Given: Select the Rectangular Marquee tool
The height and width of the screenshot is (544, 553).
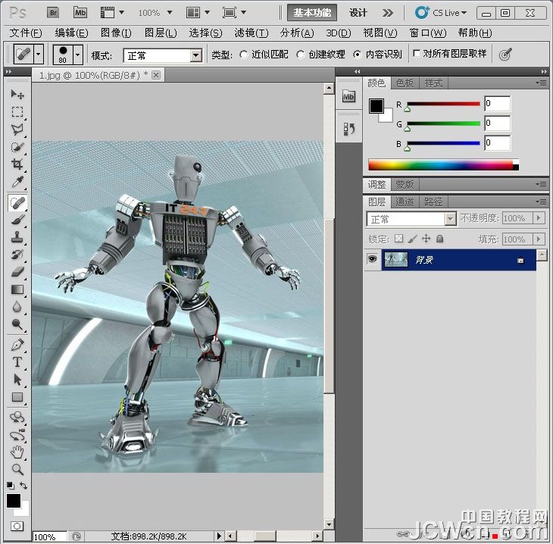Looking at the screenshot, I should pyautogui.click(x=17, y=112).
